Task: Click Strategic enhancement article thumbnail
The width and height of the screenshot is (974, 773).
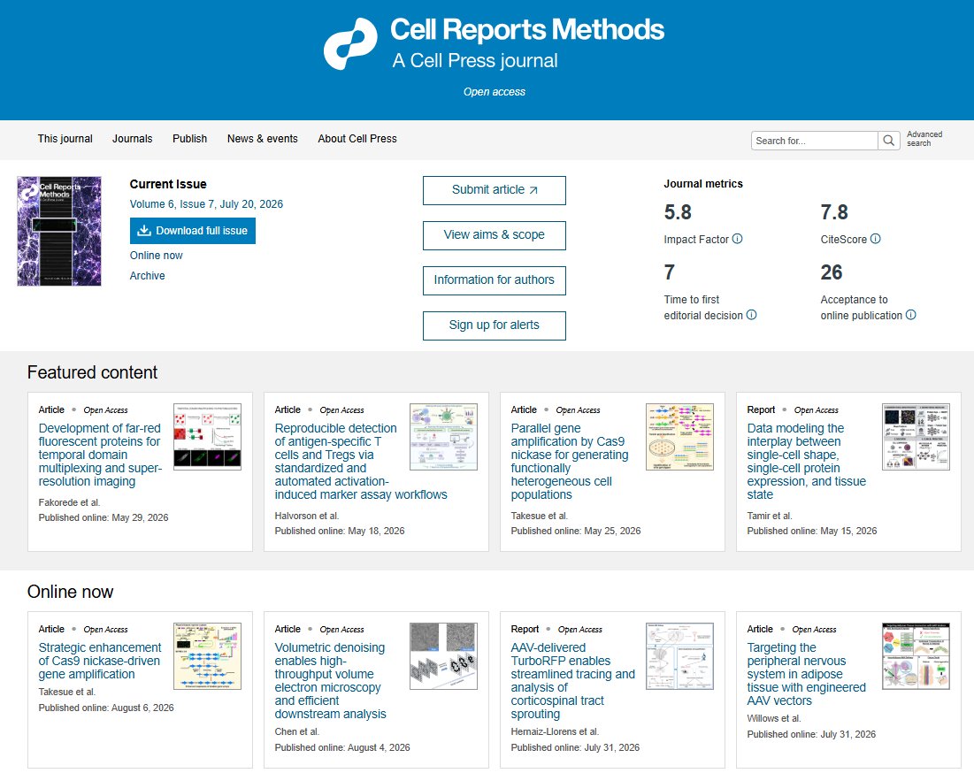Action: [208, 656]
